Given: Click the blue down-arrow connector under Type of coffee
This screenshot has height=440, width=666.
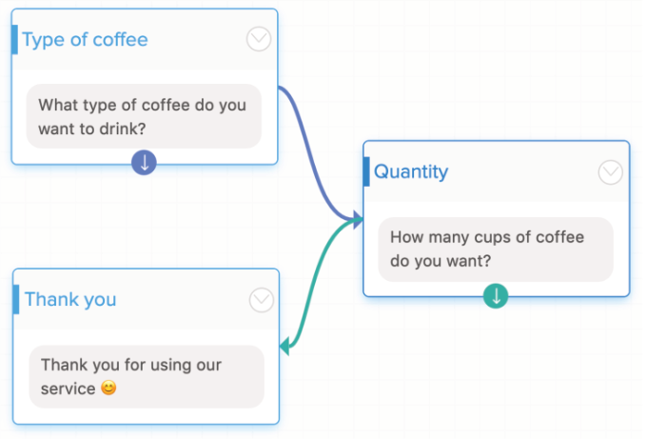Looking at the screenshot, I should click(145, 163).
